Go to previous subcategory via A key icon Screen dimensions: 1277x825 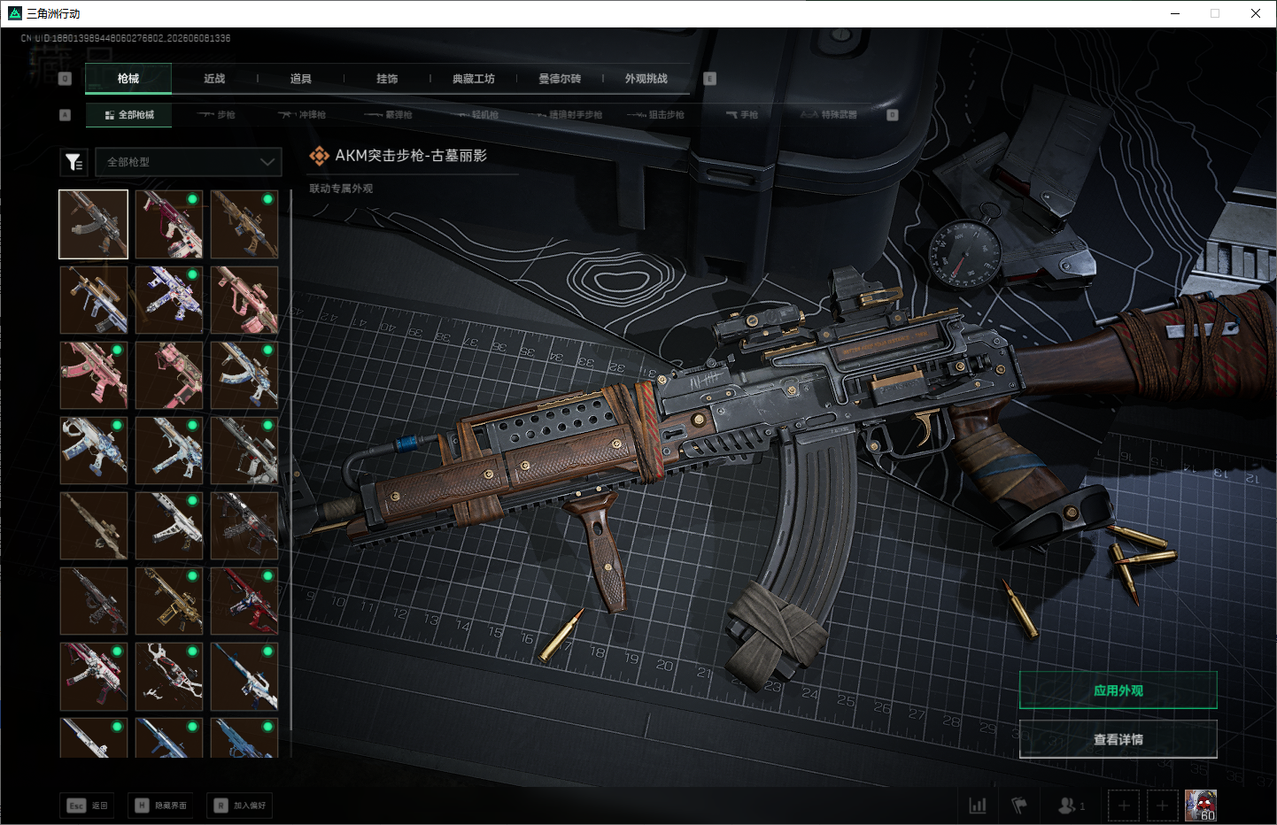[x=65, y=115]
